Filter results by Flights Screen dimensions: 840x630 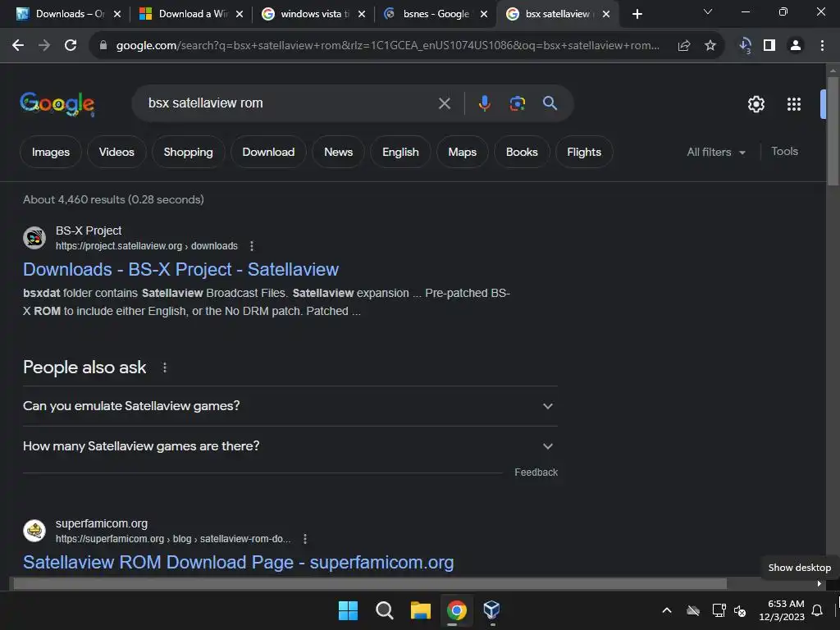[584, 152]
